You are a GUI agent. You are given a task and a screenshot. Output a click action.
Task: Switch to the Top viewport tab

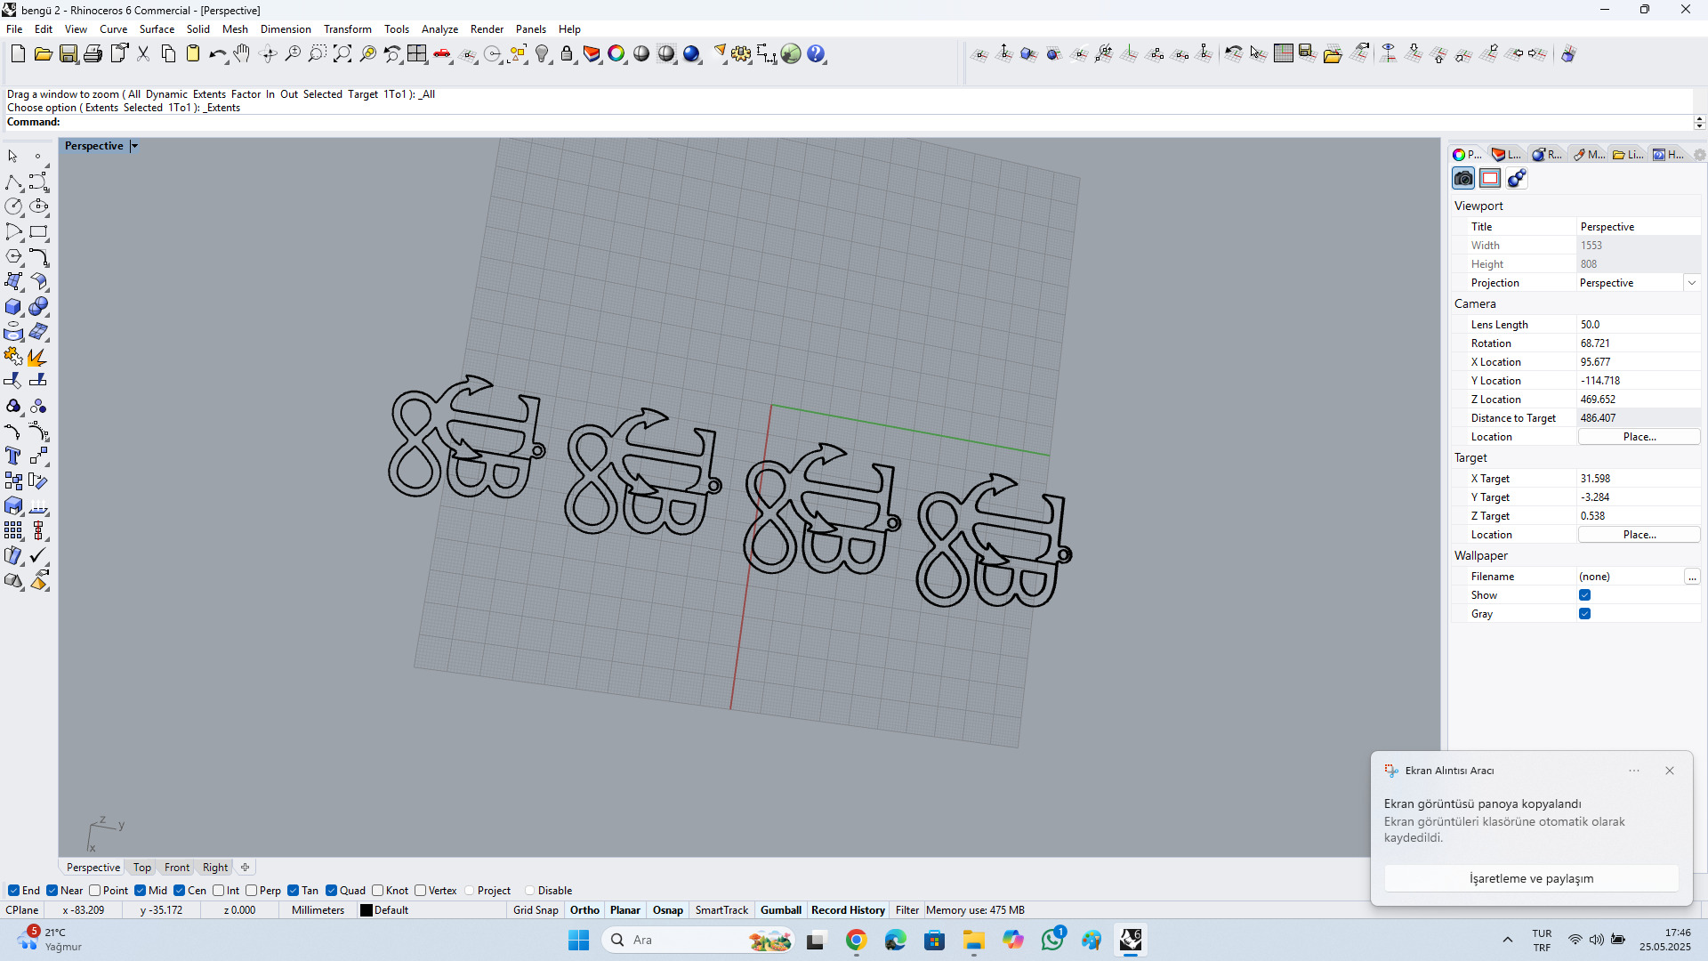(x=141, y=868)
